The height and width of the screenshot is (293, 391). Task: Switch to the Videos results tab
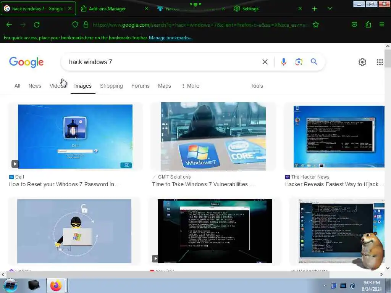click(x=58, y=86)
